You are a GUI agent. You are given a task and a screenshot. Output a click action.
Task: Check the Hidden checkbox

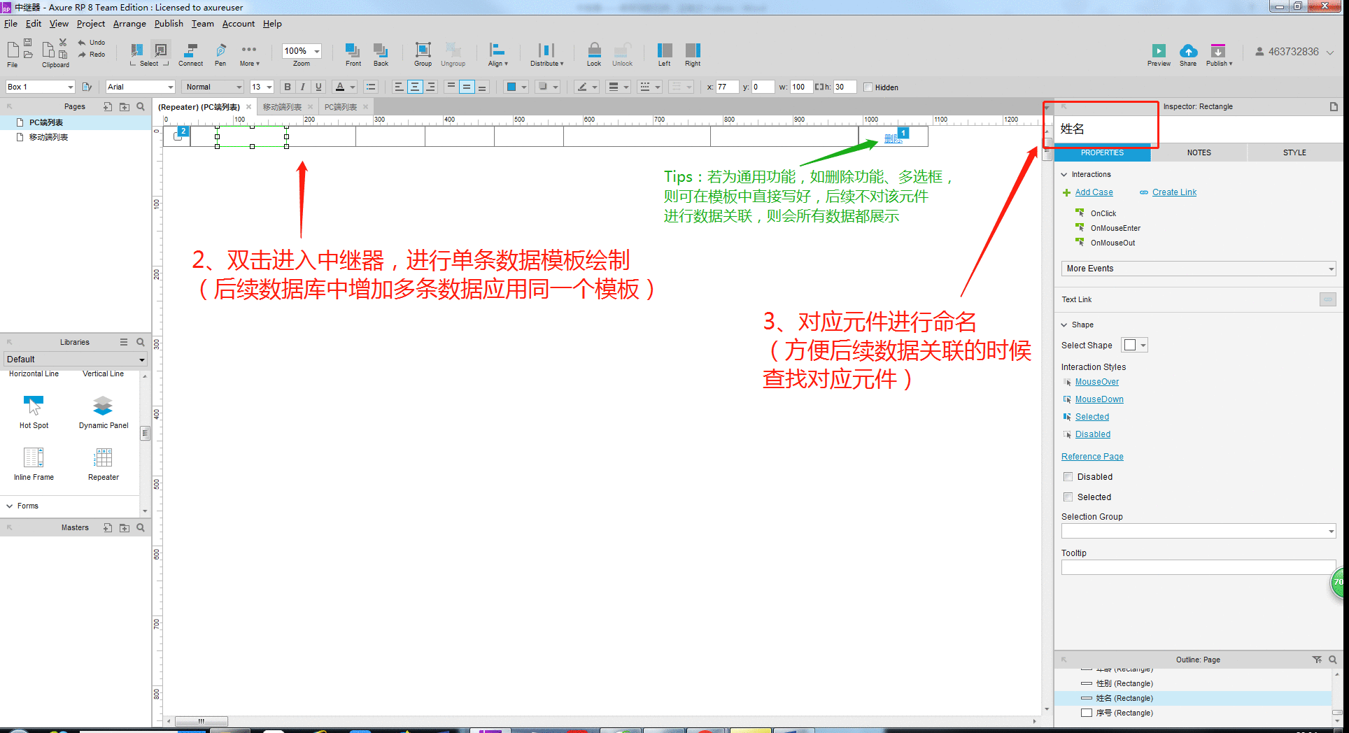(868, 87)
